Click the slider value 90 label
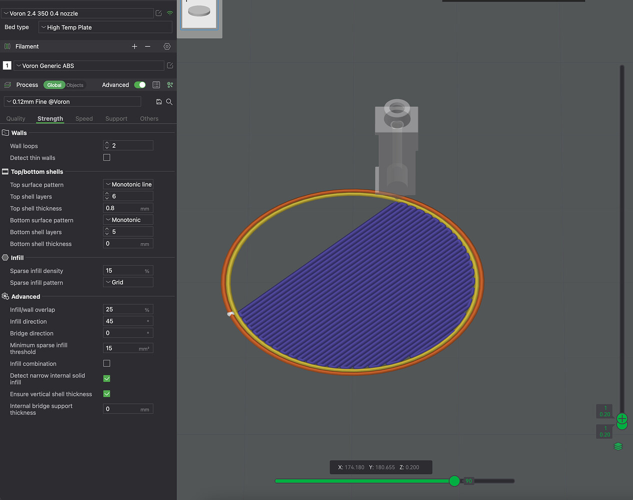This screenshot has width=633, height=500. (x=468, y=481)
